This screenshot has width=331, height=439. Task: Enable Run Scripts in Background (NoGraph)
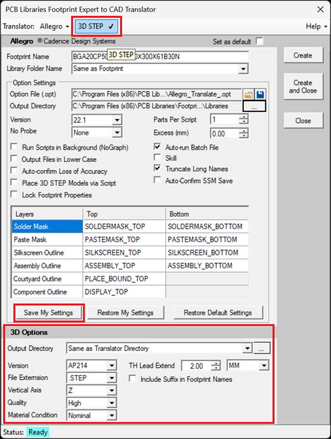pos(14,147)
